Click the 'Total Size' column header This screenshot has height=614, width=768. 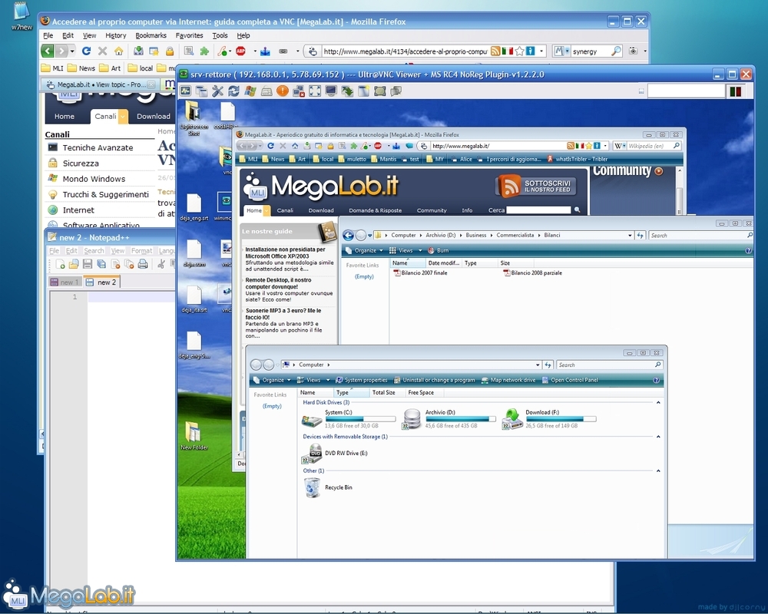click(x=383, y=393)
